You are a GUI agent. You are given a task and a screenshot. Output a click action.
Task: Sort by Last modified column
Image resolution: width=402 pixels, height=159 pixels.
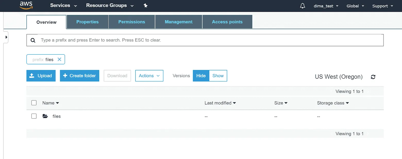click(220, 103)
